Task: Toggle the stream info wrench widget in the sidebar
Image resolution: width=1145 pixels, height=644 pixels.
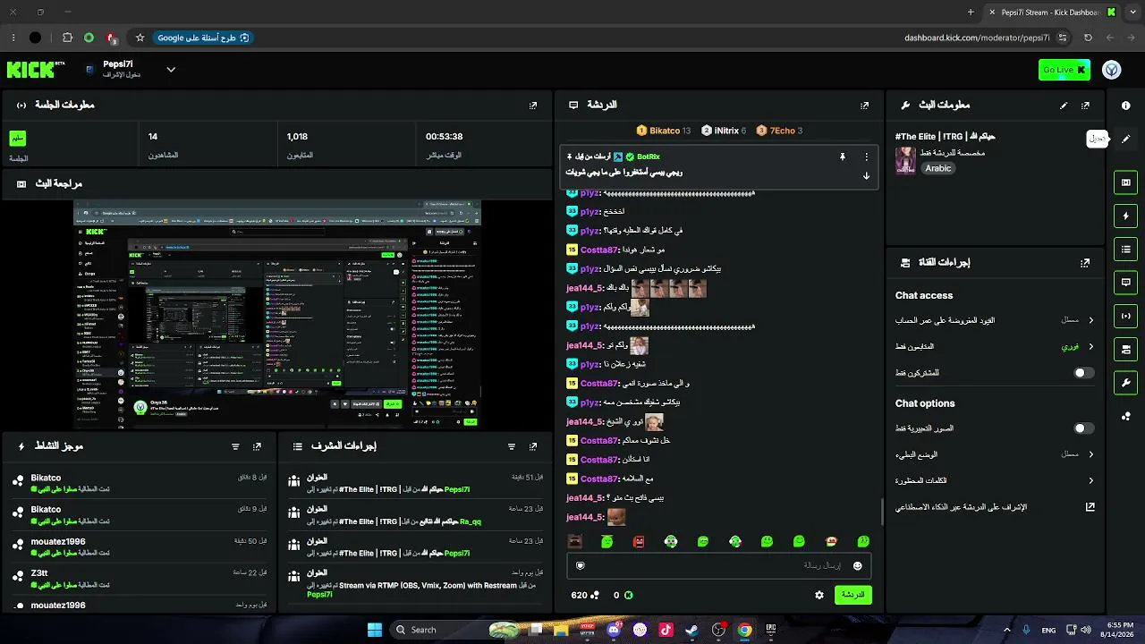Action: [1126, 383]
